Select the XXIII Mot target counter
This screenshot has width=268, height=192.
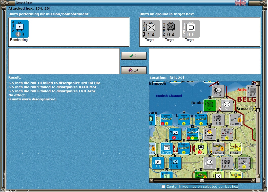(x=171, y=29)
